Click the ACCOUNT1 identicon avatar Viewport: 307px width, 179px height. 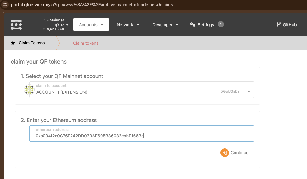click(x=29, y=90)
